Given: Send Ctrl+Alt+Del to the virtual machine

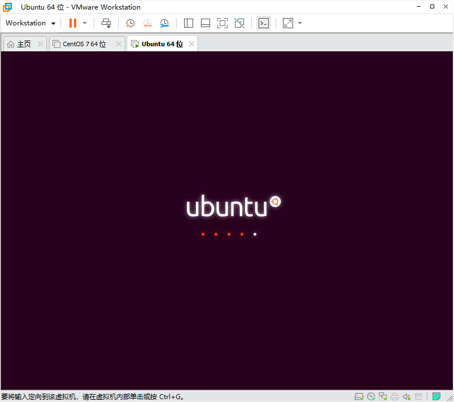Looking at the screenshot, I should click(106, 23).
